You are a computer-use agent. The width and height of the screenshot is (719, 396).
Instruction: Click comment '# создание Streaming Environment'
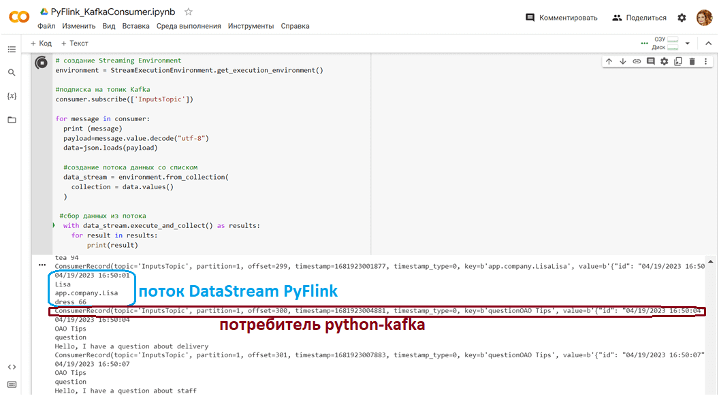coord(118,60)
